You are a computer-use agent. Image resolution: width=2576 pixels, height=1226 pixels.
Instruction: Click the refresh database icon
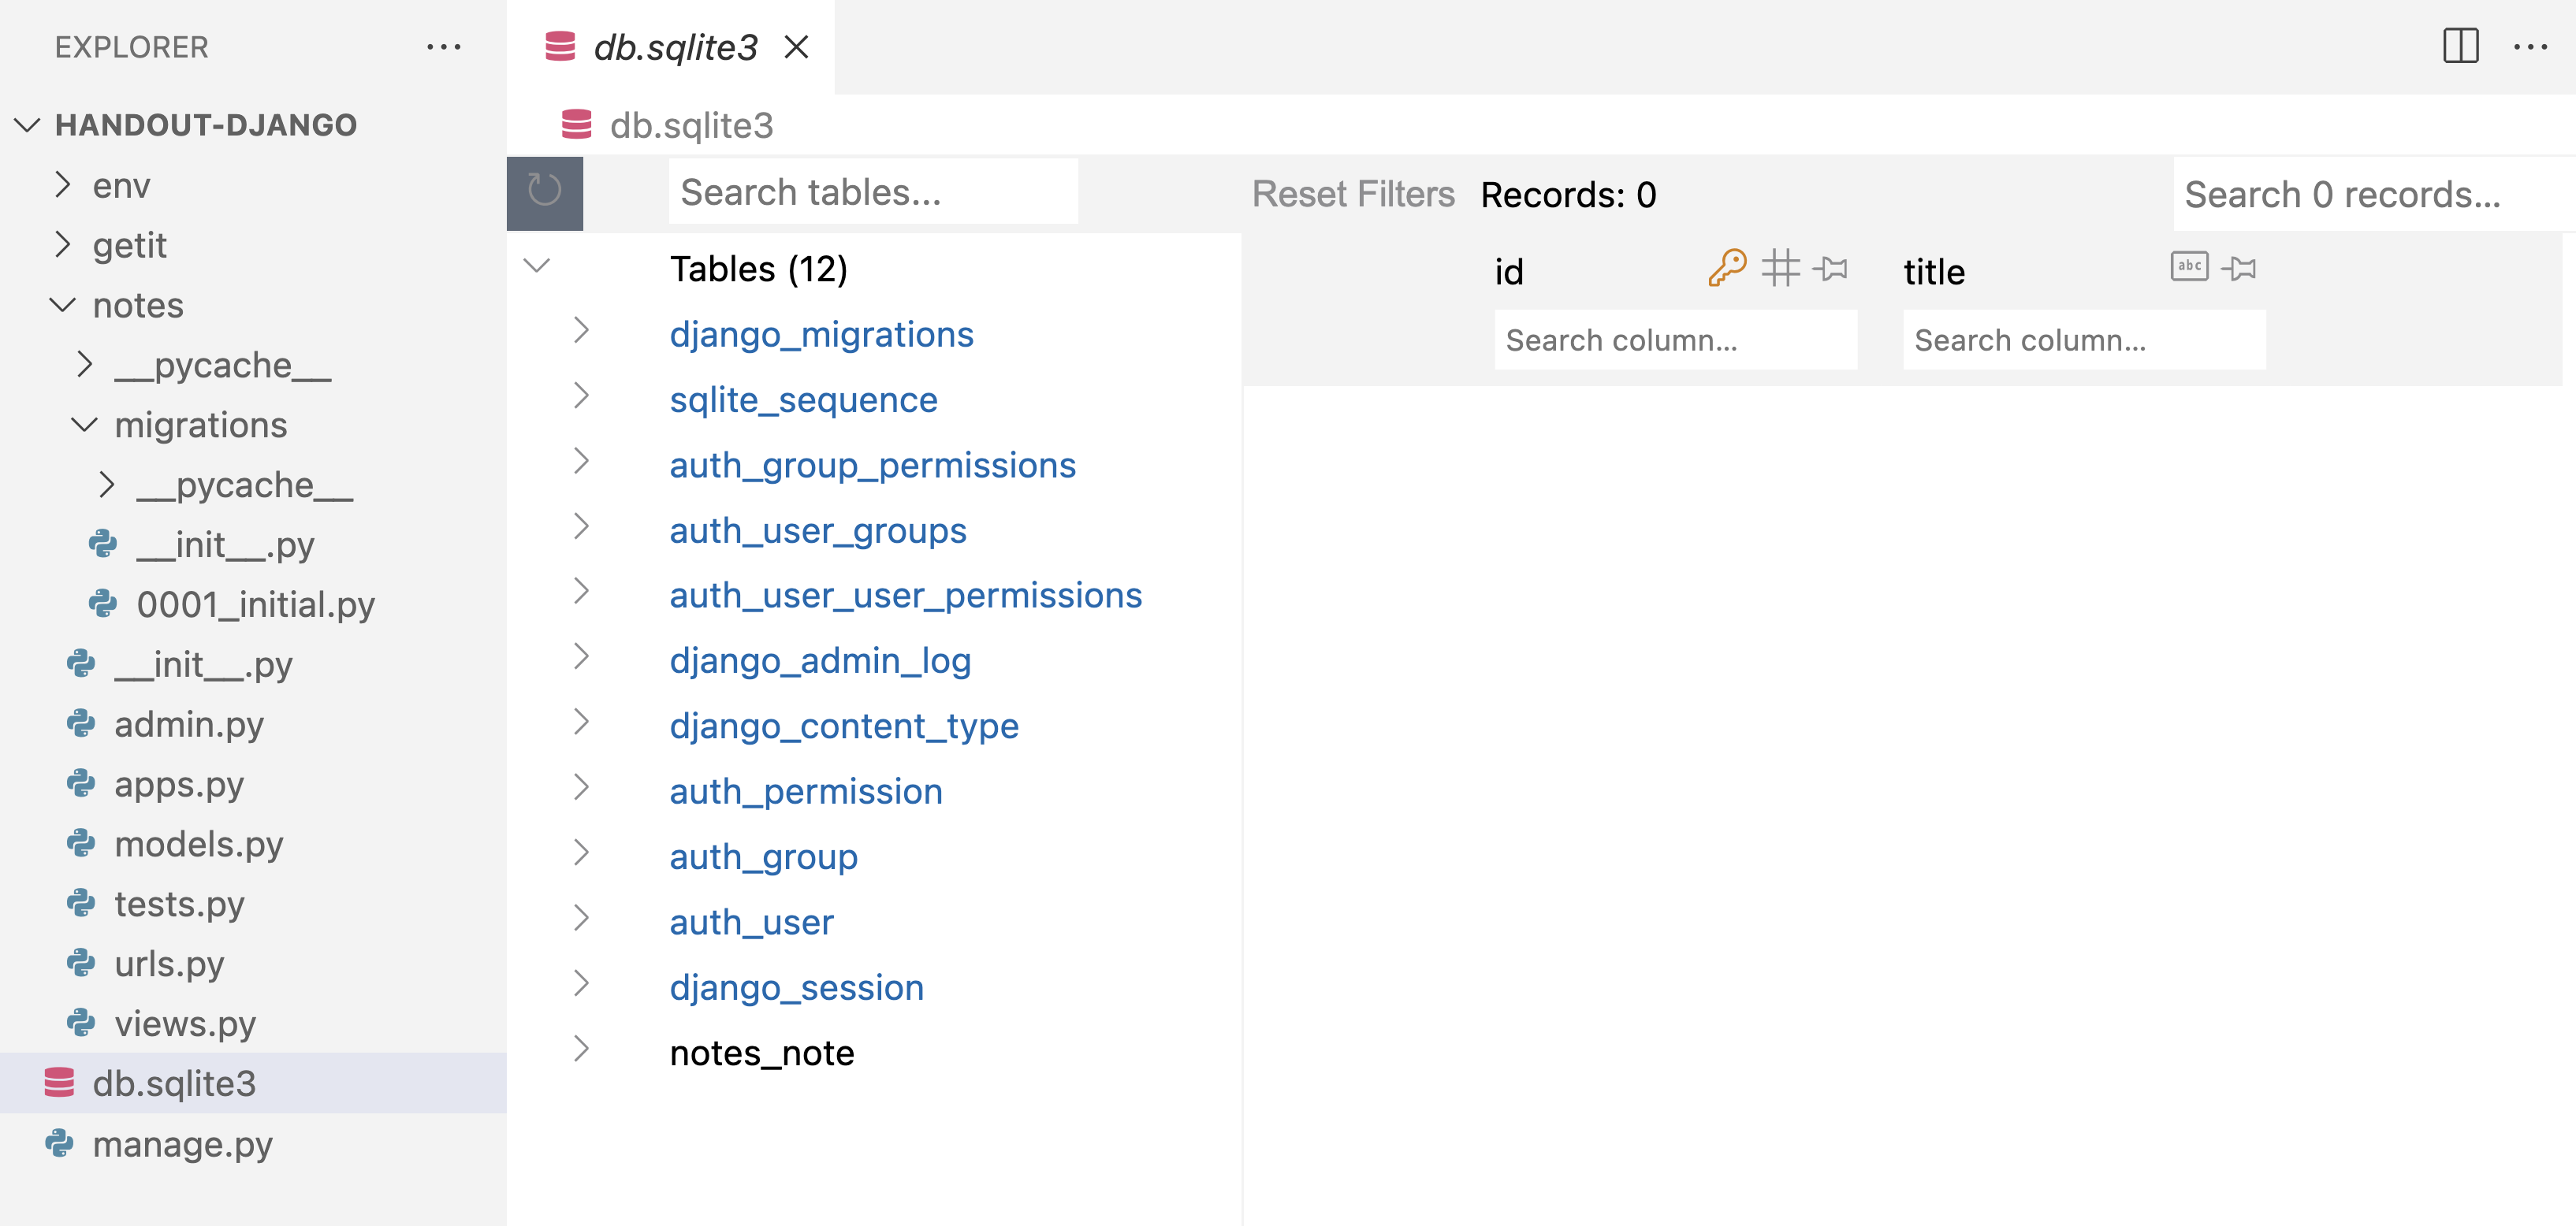[544, 191]
